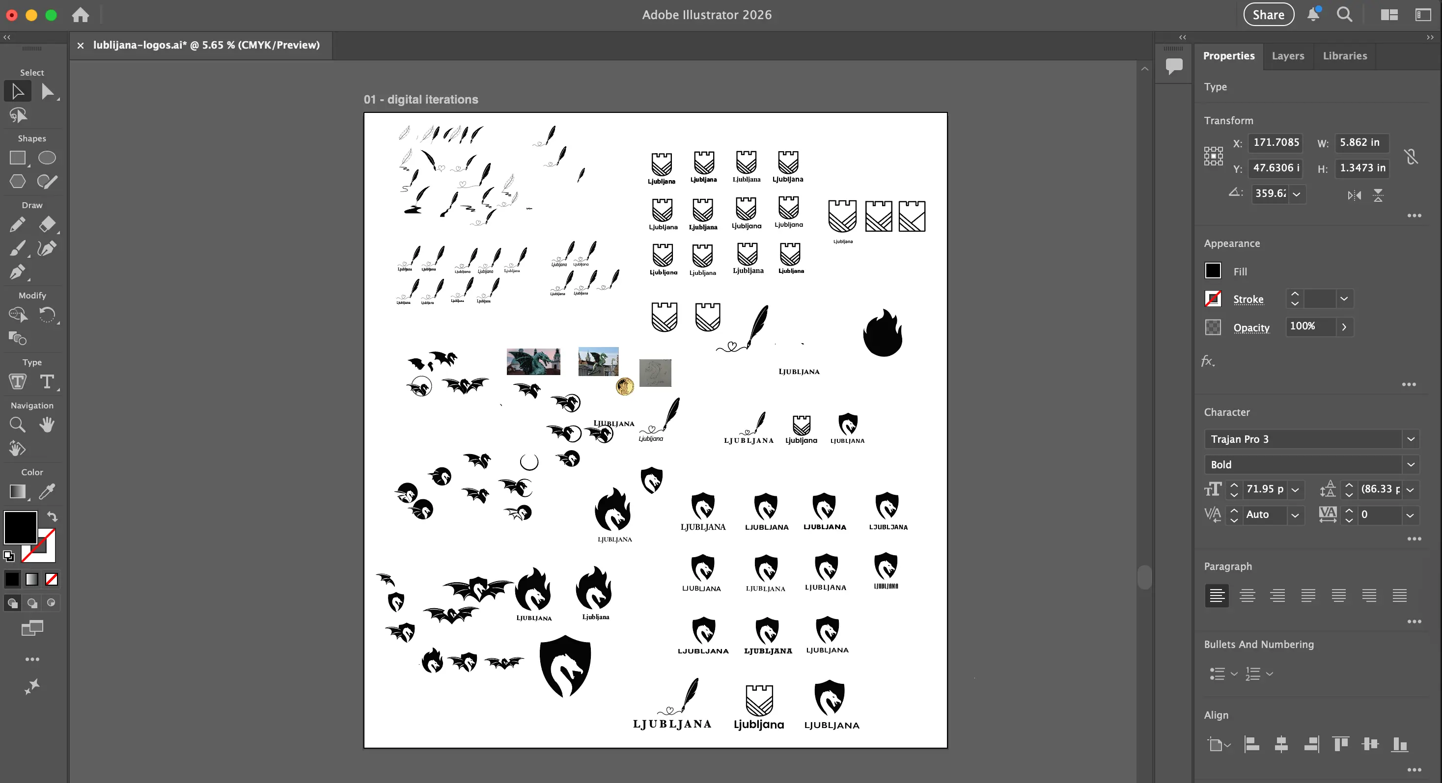Pick the Eyedropper tool
This screenshot has height=783, width=1442.
point(47,491)
